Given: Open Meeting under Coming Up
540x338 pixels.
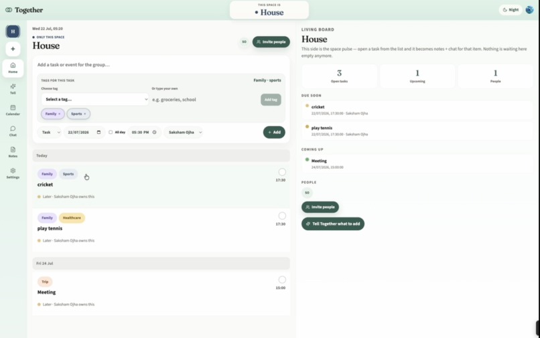Looking at the screenshot, I should pos(417,164).
